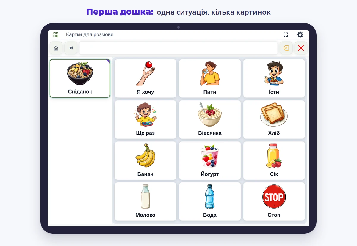Choose the Вівсянка card
Screen dimensions: 357x246
(x=210, y=119)
